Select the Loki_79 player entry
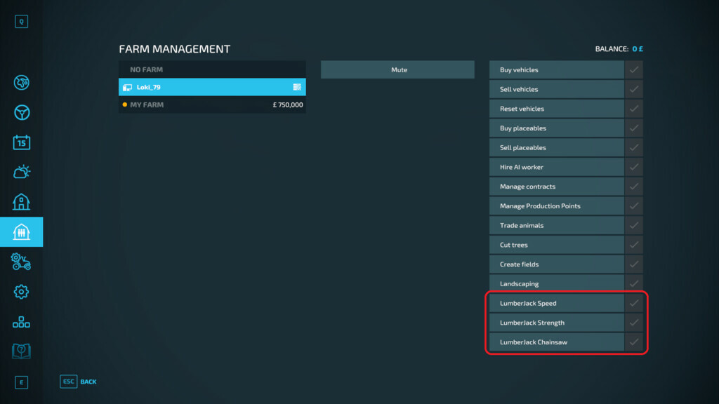The width and height of the screenshot is (719, 404). 212,87
